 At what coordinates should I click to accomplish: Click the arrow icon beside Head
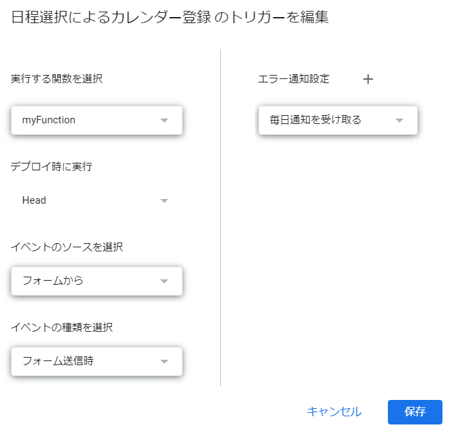[164, 201]
